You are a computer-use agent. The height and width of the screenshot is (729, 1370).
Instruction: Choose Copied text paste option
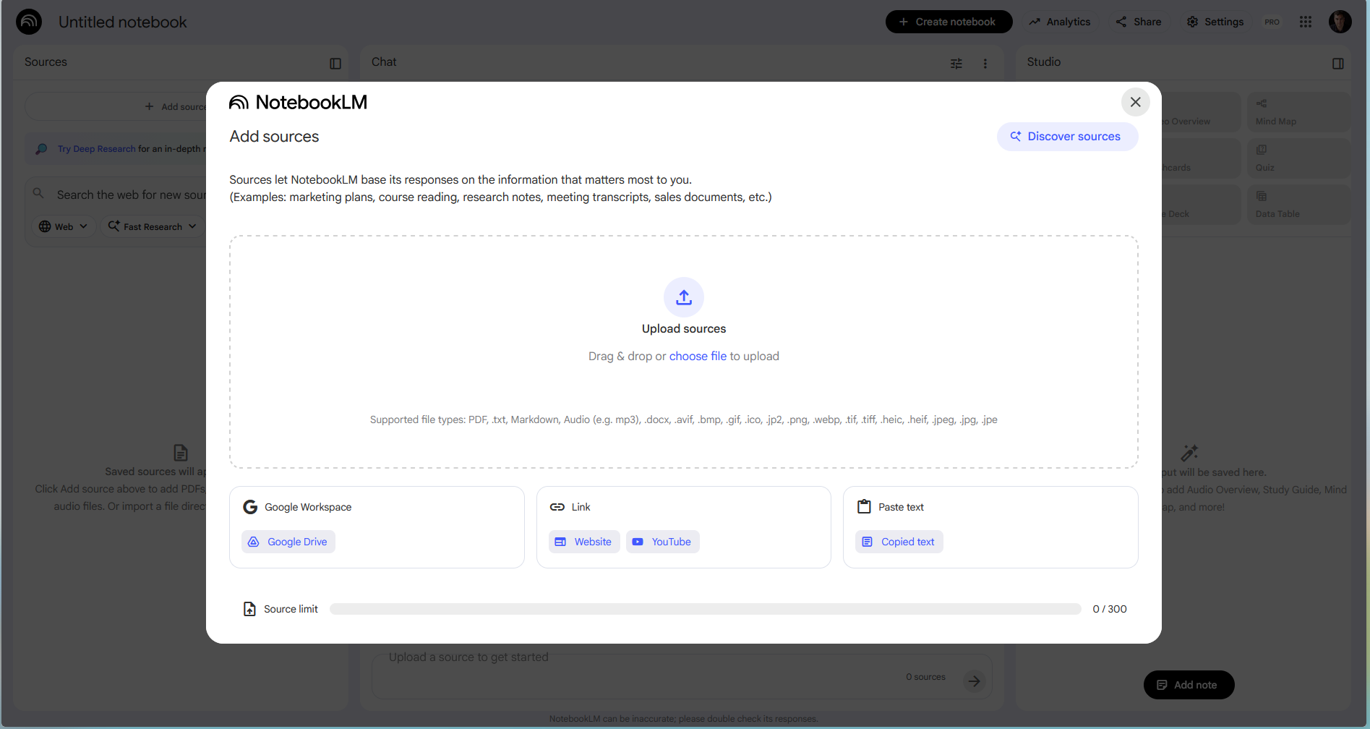coord(899,542)
